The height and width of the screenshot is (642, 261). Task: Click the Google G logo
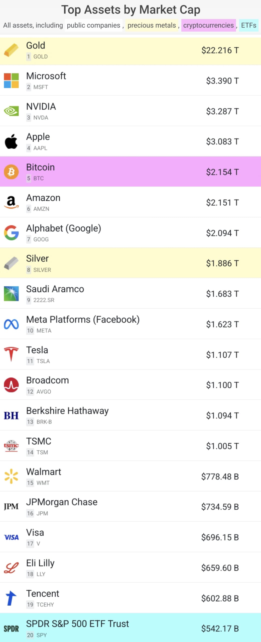11,233
